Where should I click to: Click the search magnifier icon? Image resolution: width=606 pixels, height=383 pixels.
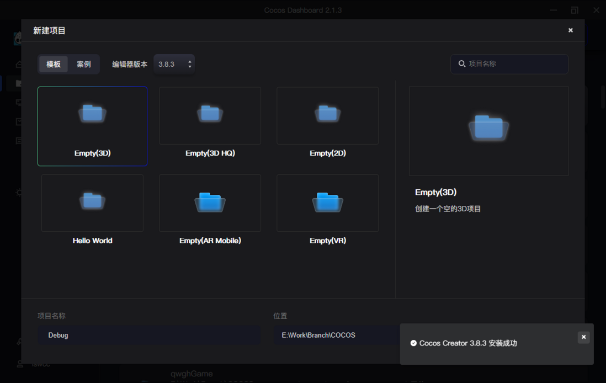tap(462, 64)
